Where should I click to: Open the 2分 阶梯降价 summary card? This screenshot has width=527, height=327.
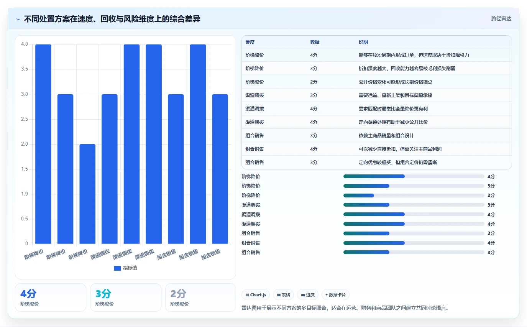(200, 297)
